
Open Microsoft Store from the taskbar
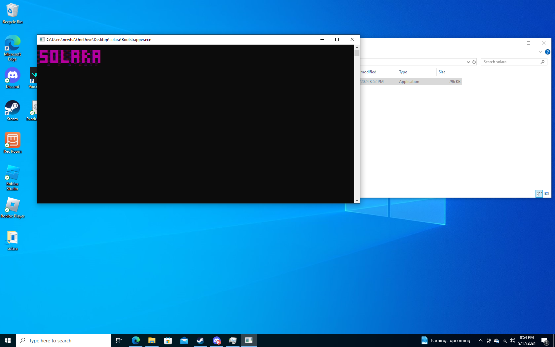[x=168, y=340]
